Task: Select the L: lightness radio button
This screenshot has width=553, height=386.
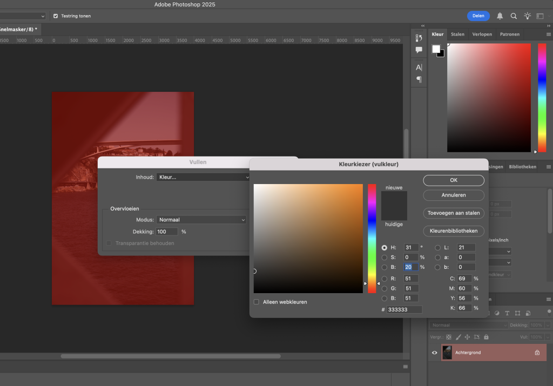Action: pyautogui.click(x=438, y=248)
